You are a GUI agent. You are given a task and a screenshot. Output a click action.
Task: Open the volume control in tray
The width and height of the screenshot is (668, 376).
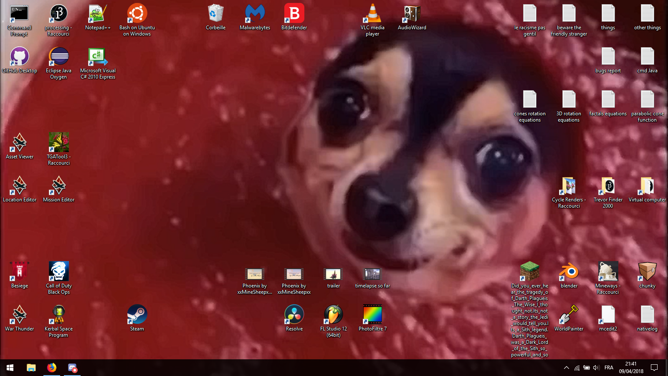pos(596,368)
